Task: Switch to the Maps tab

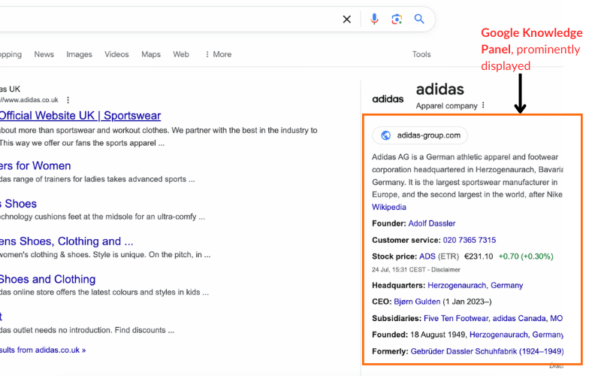Action: 151,54
